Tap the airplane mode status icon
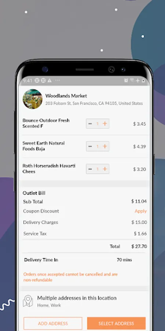The image size is (165, 331). pyautogui.click(x=138, y=81)
